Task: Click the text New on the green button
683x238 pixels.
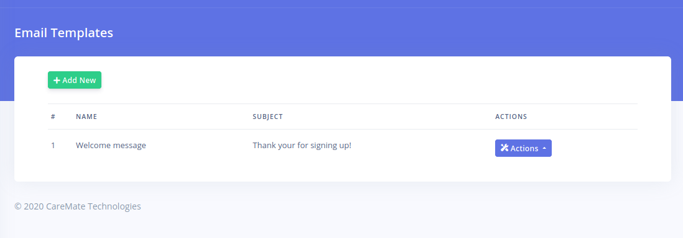Action: (x=88, y=81)
